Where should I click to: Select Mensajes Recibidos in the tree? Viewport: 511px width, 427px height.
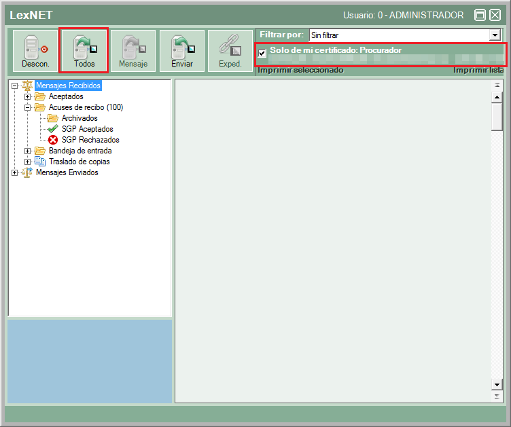click(x=68, y=86)
